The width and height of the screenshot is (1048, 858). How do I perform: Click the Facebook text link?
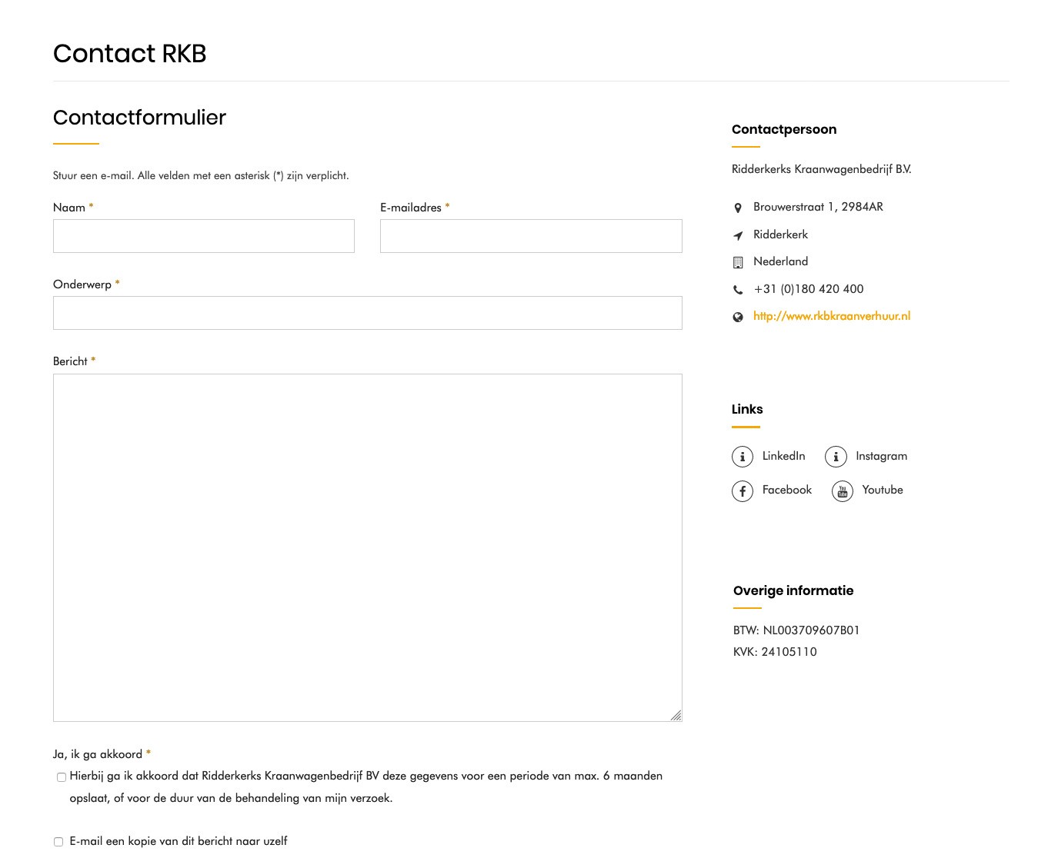click(x=786, y=490)
